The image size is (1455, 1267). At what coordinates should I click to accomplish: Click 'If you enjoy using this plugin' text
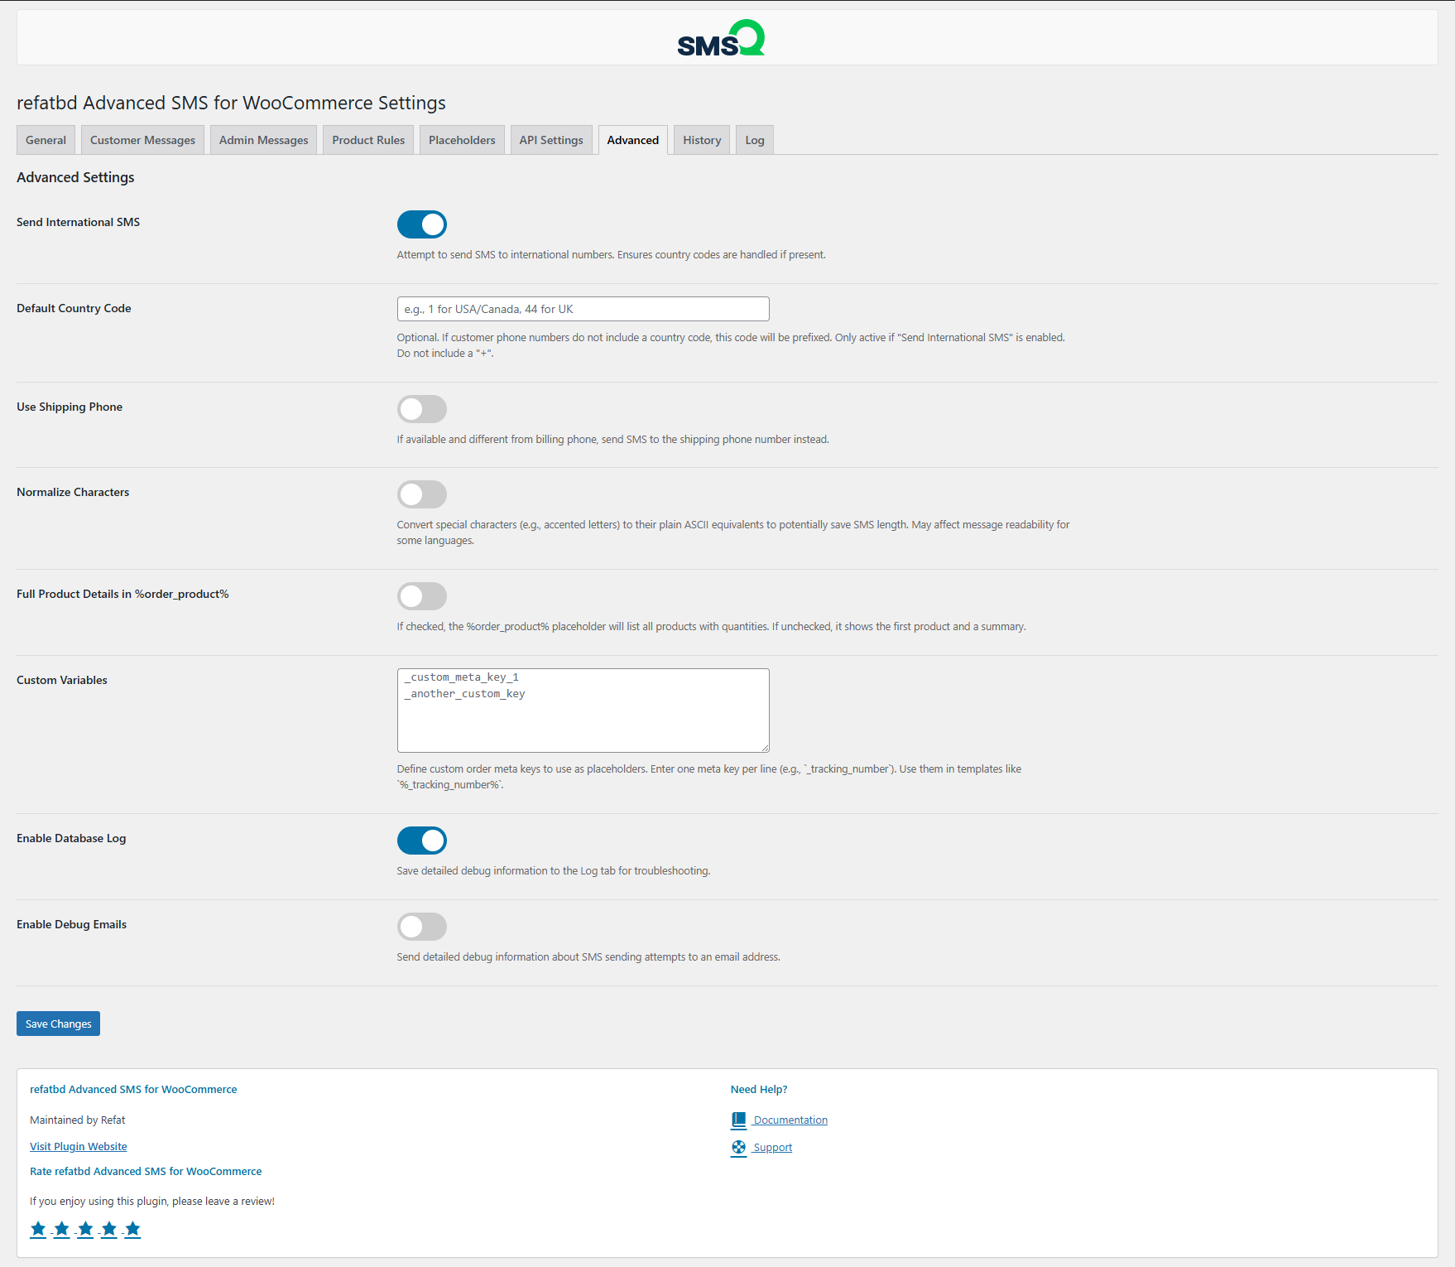point(152,1202)
